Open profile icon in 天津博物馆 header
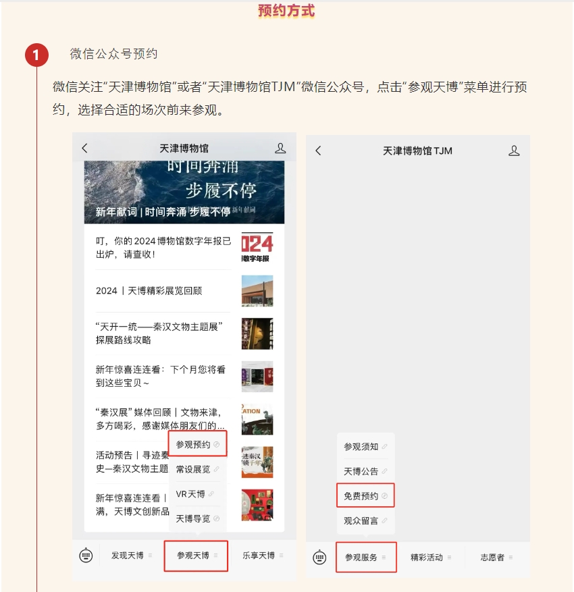 [280, 148]
